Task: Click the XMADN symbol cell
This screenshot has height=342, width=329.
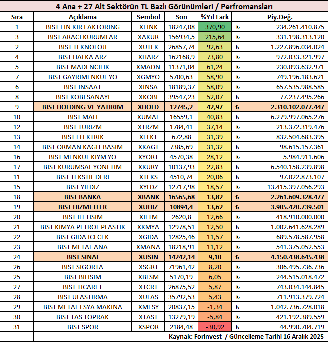Action: (x=148, y=67)
